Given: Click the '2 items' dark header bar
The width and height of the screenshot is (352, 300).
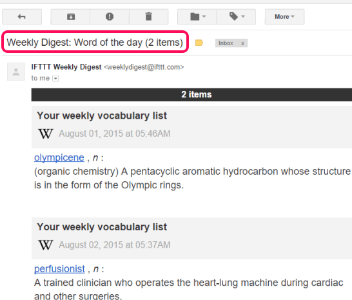Looking at the screenshot, I should point(191,95).
